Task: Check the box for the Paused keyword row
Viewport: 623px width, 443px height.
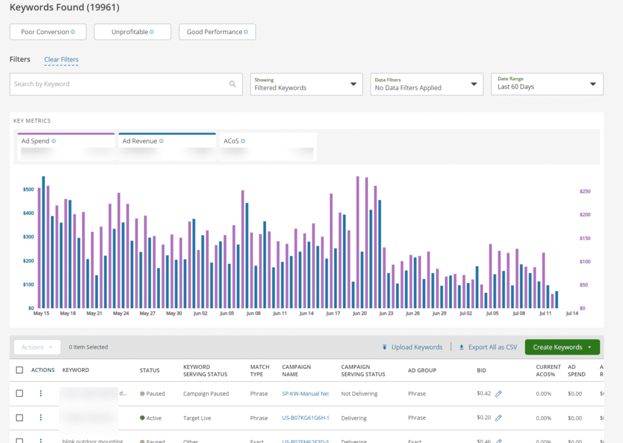Action: coord(19,394)
